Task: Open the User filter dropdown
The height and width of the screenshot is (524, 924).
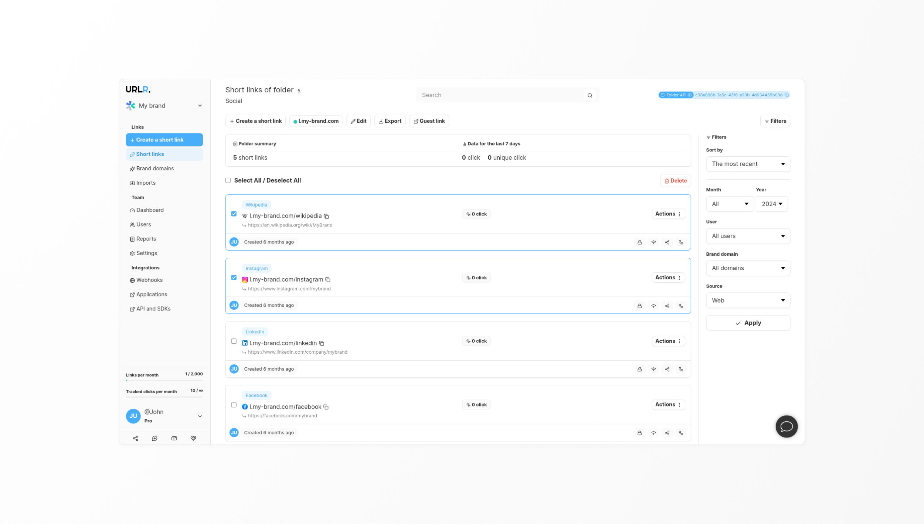Action: click(748, 236)
